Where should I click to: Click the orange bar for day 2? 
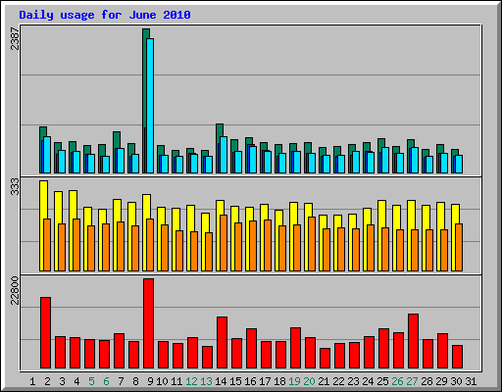(x=47, y=245)
